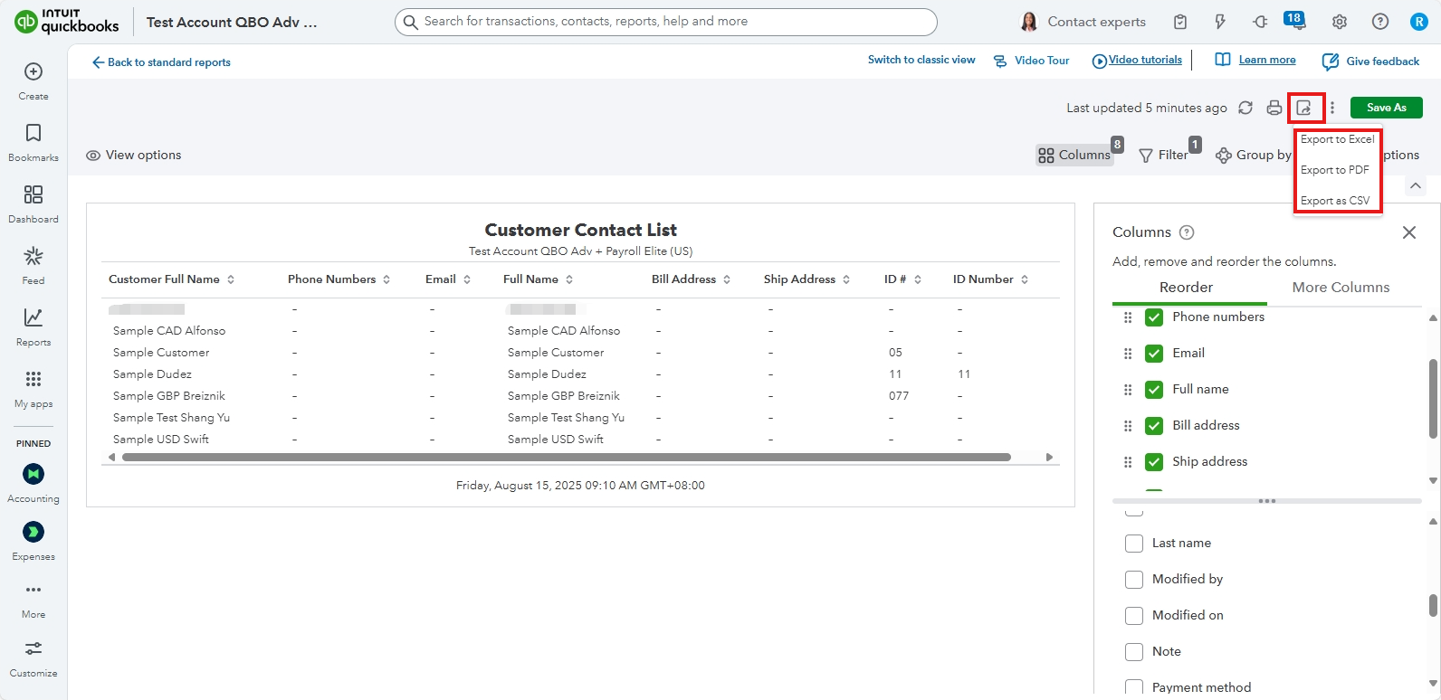Click the Create plus icon

[33, 72]
